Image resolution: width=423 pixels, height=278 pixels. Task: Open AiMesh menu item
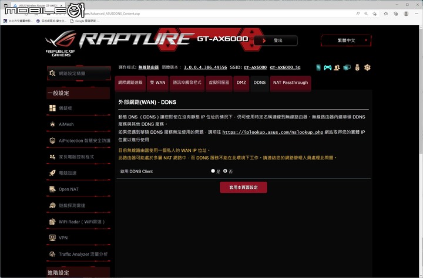click(79, 124)
